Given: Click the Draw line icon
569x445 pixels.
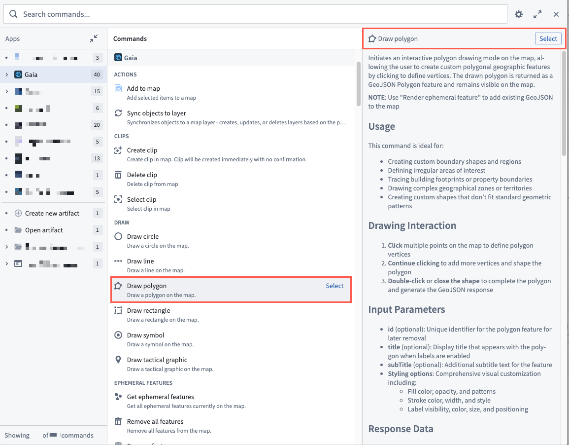Looking at the screenshot, I should [x=118, y=261].
